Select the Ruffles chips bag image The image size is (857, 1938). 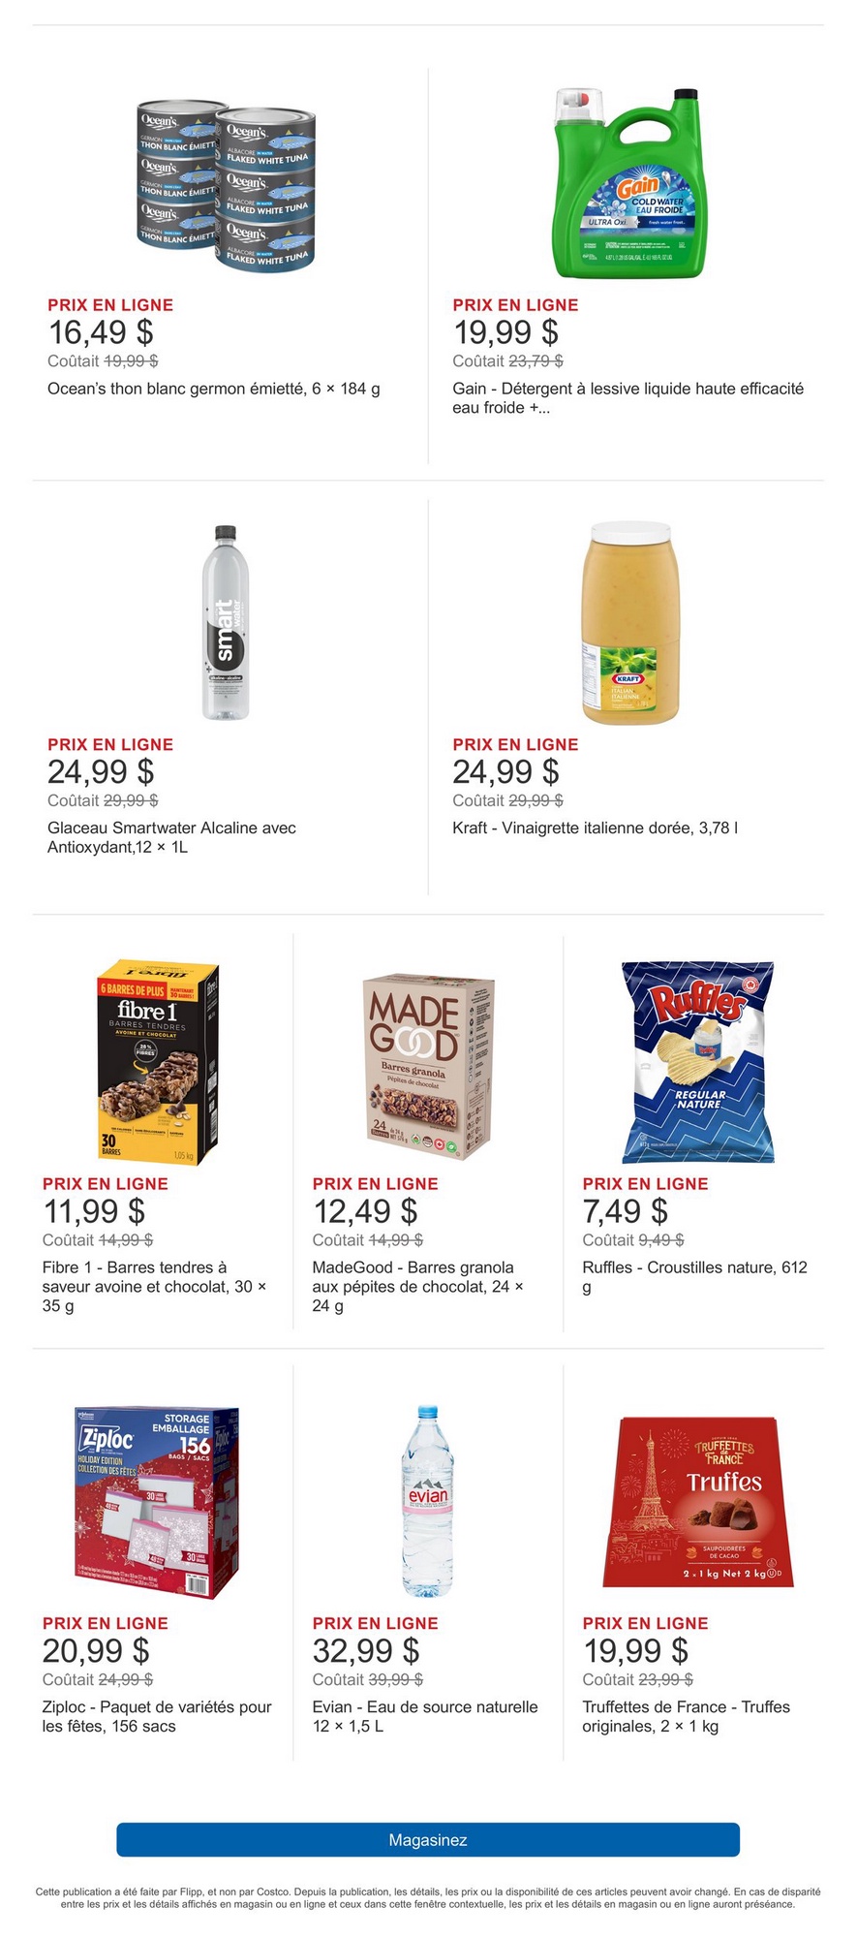tap(697, 1062)
